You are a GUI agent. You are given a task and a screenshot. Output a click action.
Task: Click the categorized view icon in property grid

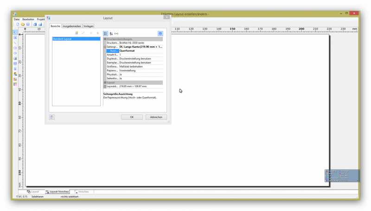coord(105,33)
